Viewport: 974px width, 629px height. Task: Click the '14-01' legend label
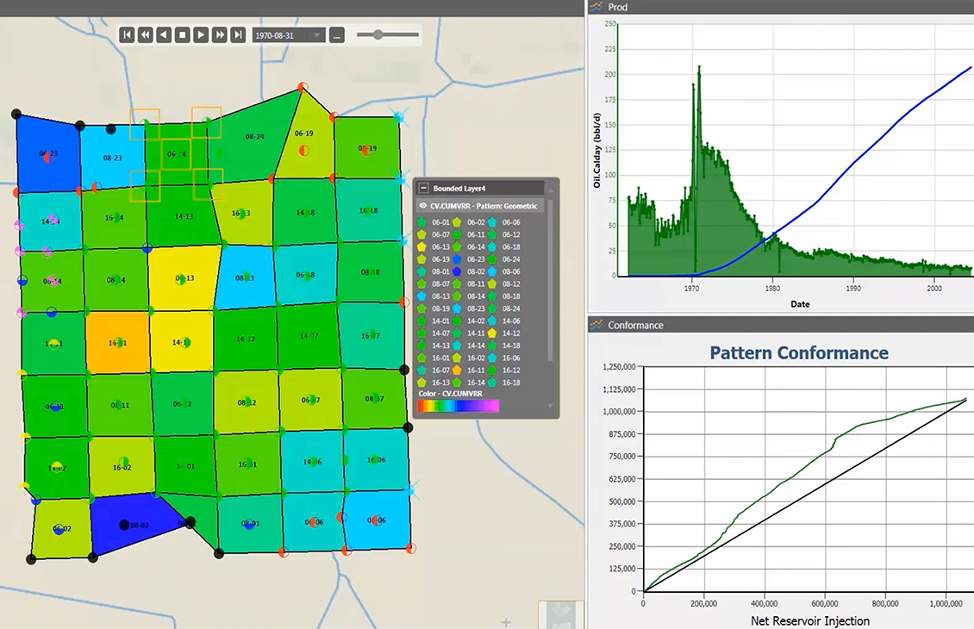[440, 321]
